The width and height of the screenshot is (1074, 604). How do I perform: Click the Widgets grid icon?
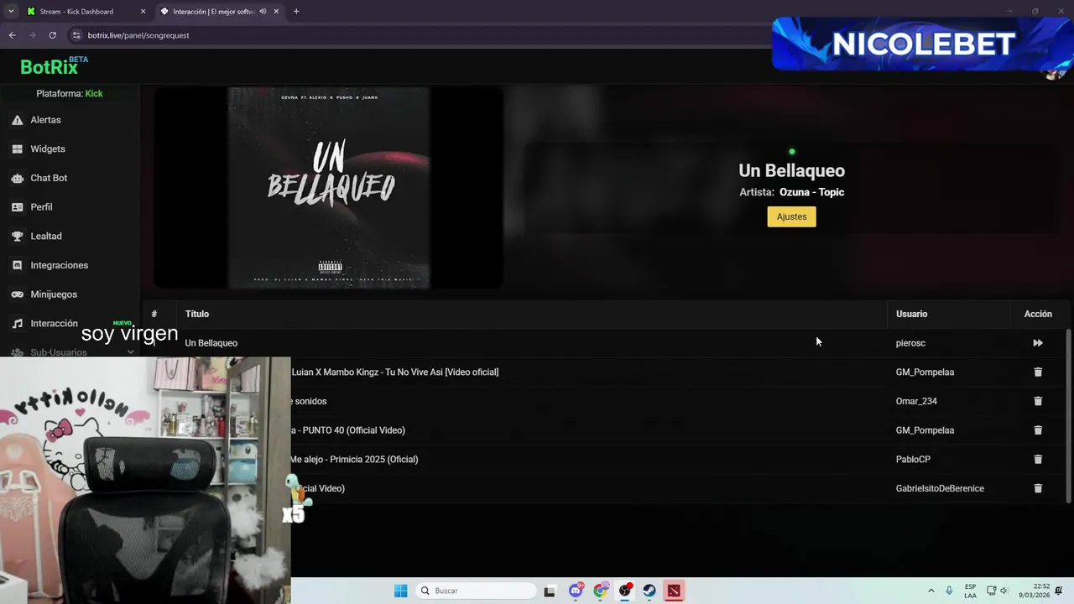pos(17,149)
